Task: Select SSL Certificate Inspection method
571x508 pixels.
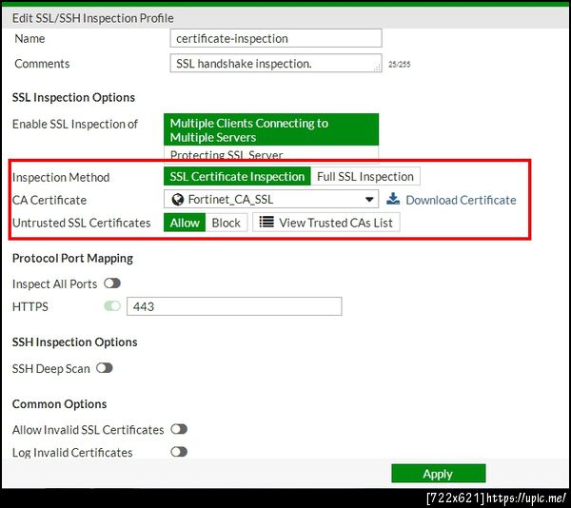Action: point(237,177)
